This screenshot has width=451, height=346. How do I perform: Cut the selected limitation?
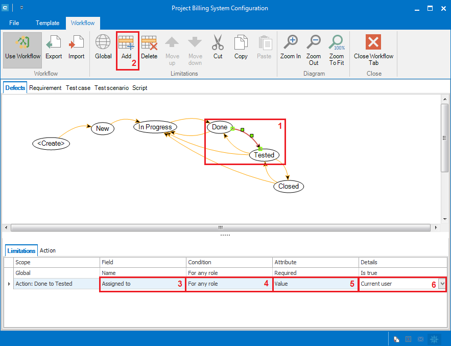coord(218,48)
